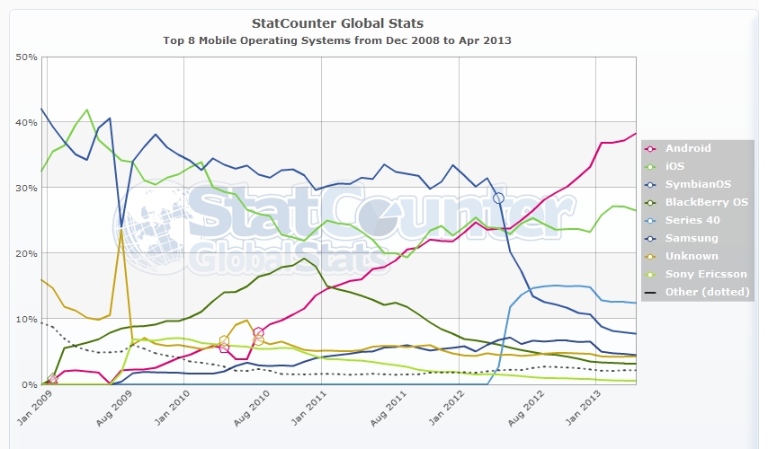
Task: Click the diamond marker at Jan 2009
Action: [x=52, y=379]
